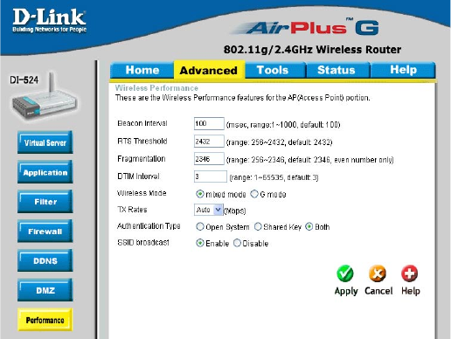Select Shared Key authentication option
The height and width of the screenshot is (339, 451).
[258, 226]
